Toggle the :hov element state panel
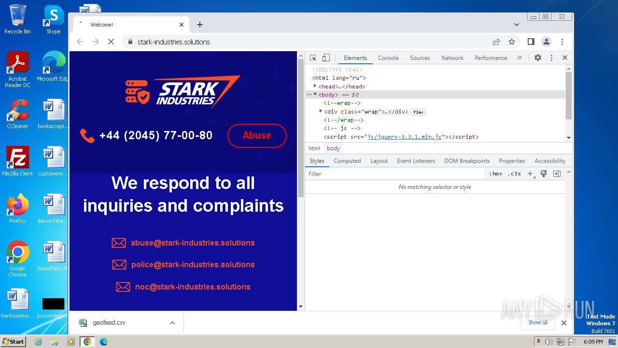Screen dimensions: 618x348 pos(496,174)
